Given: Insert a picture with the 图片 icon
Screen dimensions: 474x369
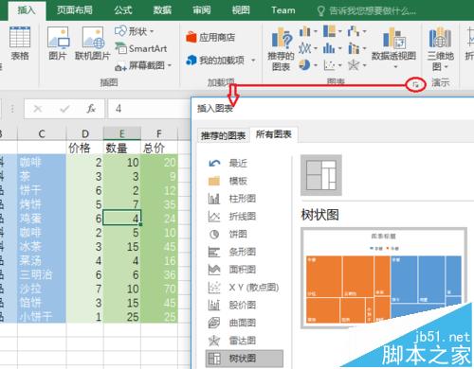Looking at the screenshot, I should pyautogui.click(x=58, y=44).
